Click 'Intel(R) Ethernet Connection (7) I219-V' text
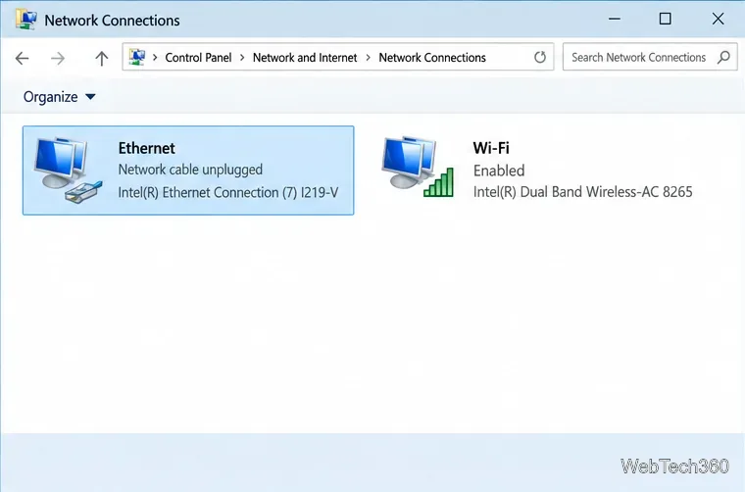The height and width of the screenshot is (492, 745). pos(228,192)
